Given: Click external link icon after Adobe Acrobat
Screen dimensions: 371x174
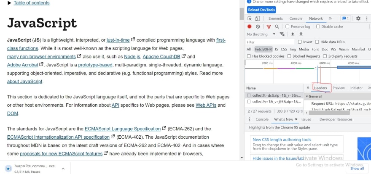Looking at the screenshot, I should pos(41,64).
